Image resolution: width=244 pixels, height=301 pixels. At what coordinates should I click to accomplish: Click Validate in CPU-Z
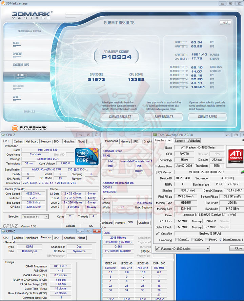(70, 226)
